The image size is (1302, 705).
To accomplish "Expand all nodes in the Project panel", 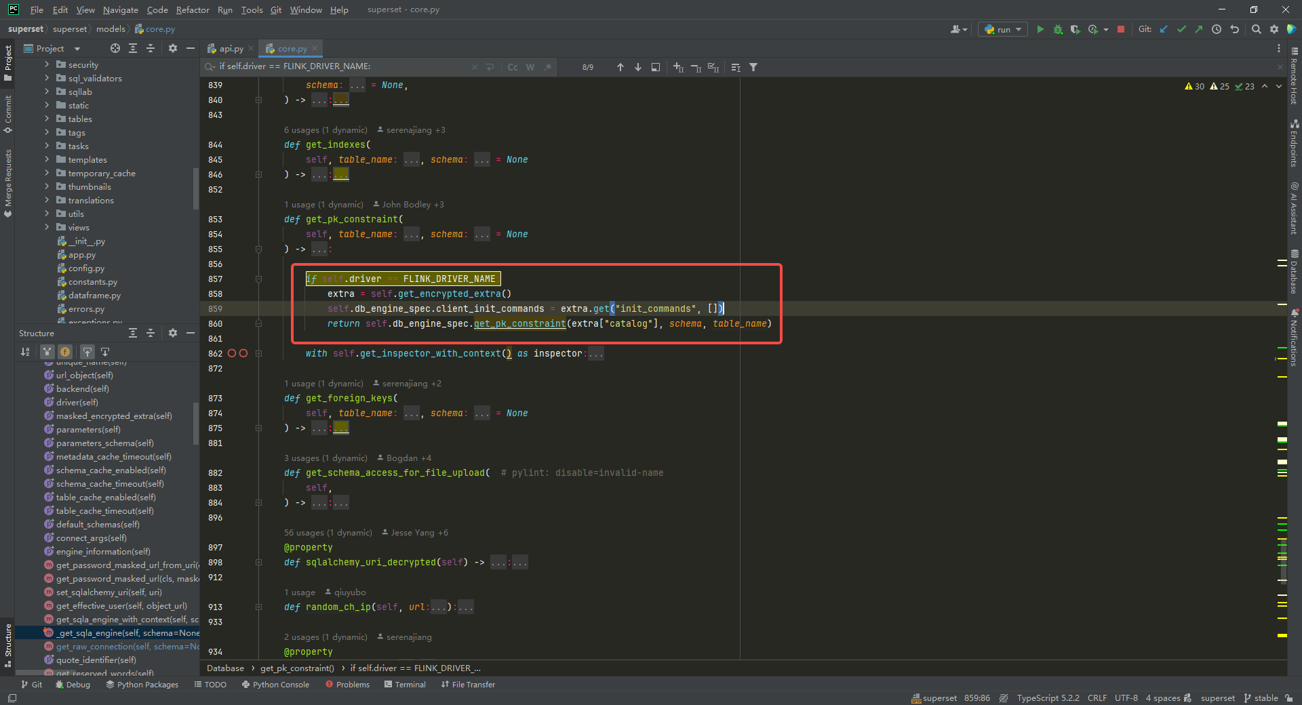I will coord(133,48).
